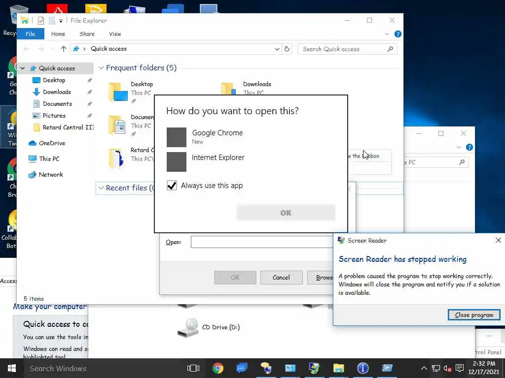The height and width of the screenshot is (378, 505).
Task: Collapse the Recent files group
Action: pos(101,188)
